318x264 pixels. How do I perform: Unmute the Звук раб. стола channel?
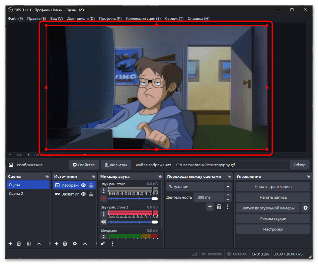104,198
